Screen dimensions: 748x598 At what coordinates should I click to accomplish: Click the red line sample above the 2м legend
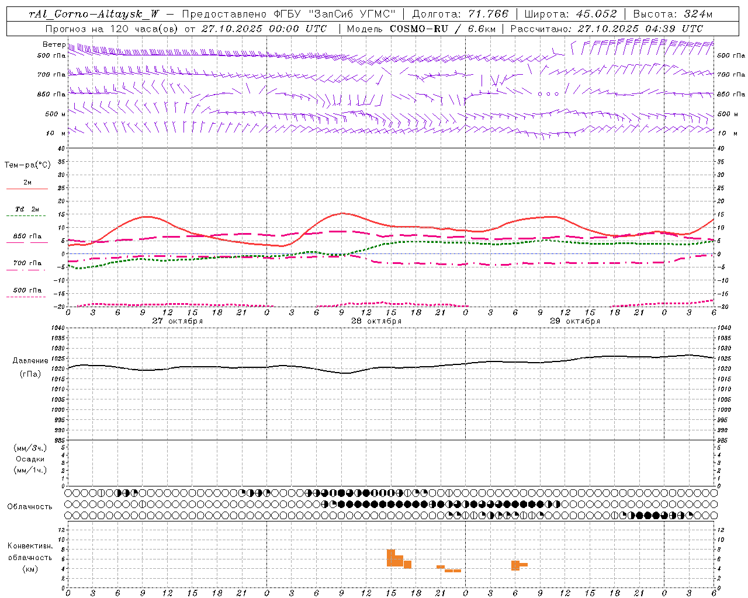pos(27,189)
